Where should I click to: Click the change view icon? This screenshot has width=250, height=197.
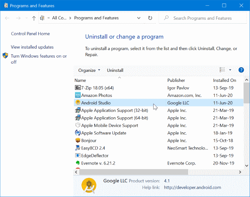coord(222,70)
